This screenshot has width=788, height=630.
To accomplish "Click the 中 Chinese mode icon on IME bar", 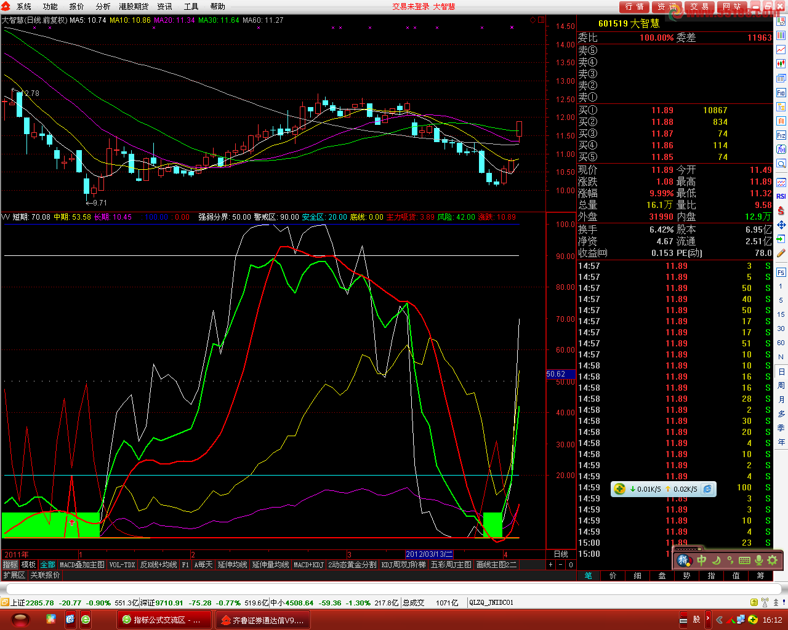I will tap(702, 560).
